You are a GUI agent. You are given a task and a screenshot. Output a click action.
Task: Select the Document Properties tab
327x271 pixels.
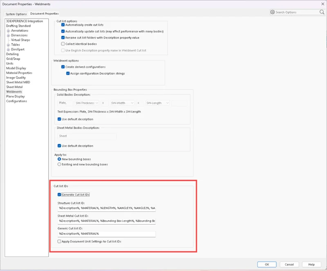coord(45,14)
